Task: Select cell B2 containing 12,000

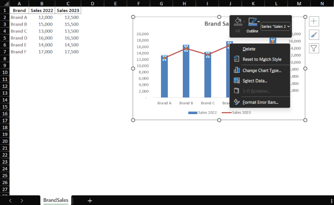Action: (42, 17)
